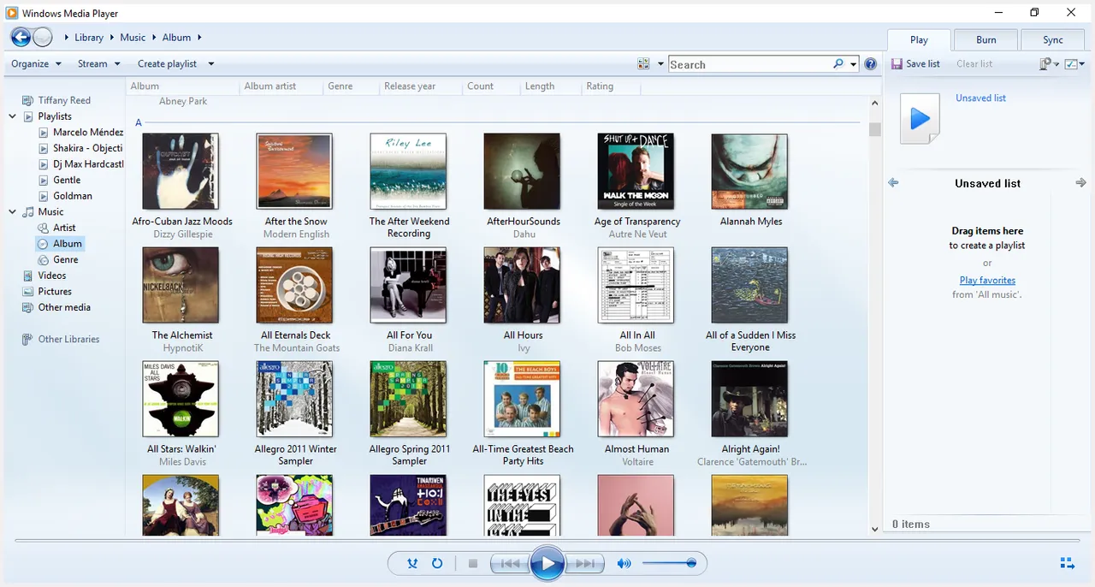Open the Help question mark icon
The width and height of the screenshot is (1095, 587).
click(871, 64)
